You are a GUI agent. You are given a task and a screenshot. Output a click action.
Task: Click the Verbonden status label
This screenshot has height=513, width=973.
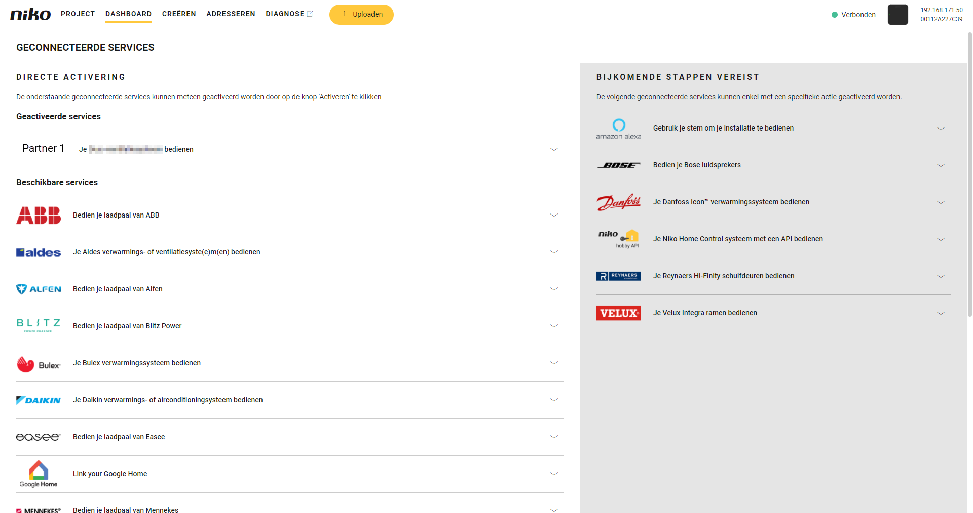(x=858, y=15)
